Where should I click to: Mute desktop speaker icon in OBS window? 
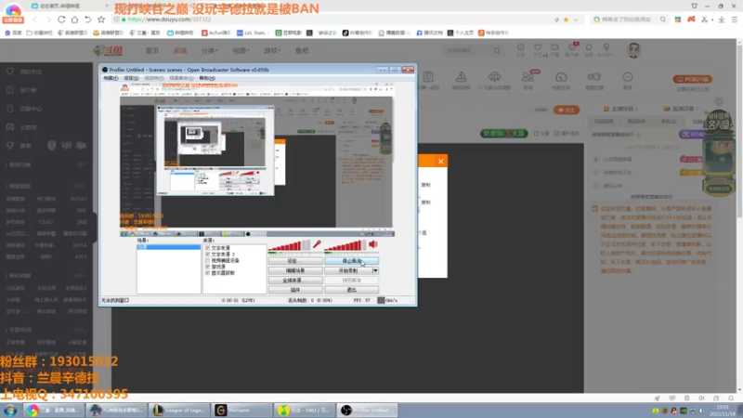coord(373,244)
